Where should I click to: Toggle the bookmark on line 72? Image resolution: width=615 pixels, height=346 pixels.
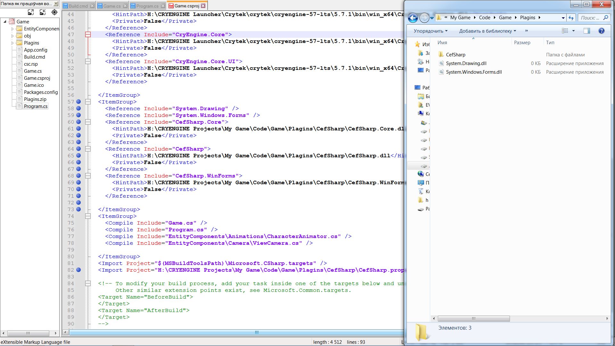pyautogui.click(x=78, y=202)
